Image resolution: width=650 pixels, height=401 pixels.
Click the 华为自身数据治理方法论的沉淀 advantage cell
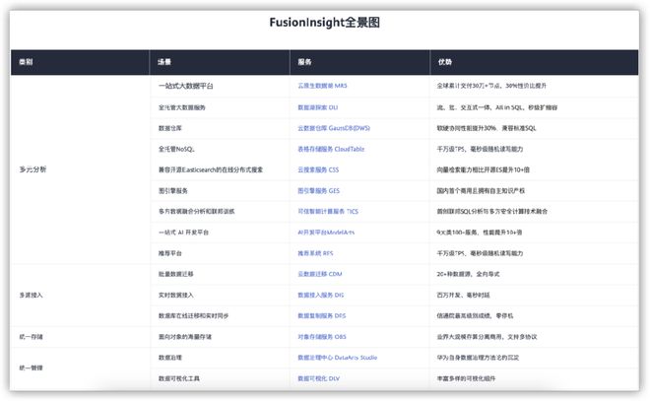pos(478,358)
